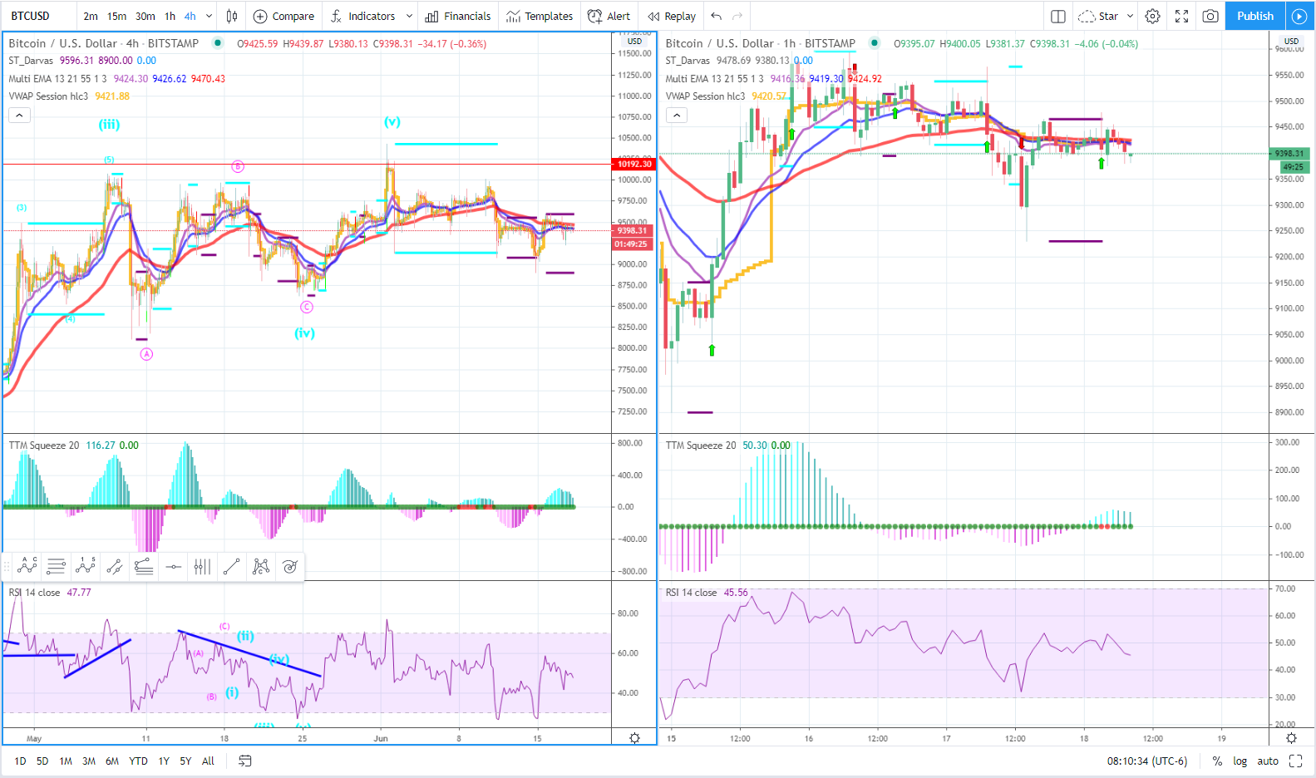Create a new Alert

(609, 16)
